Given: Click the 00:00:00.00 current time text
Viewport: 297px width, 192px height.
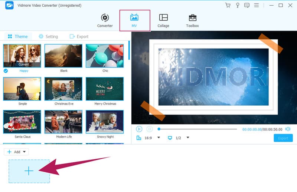Looking at the screenshot, I should [252, 129].
